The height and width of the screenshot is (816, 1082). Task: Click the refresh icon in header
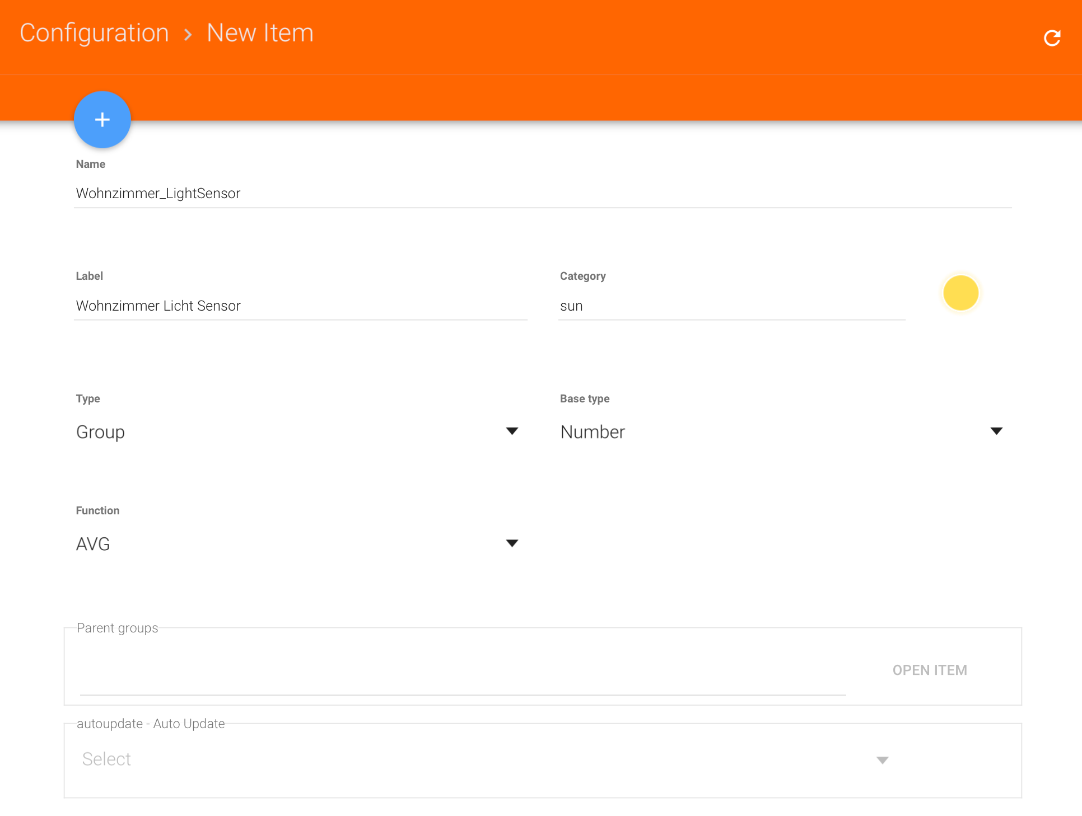[x=1052, y=38]
